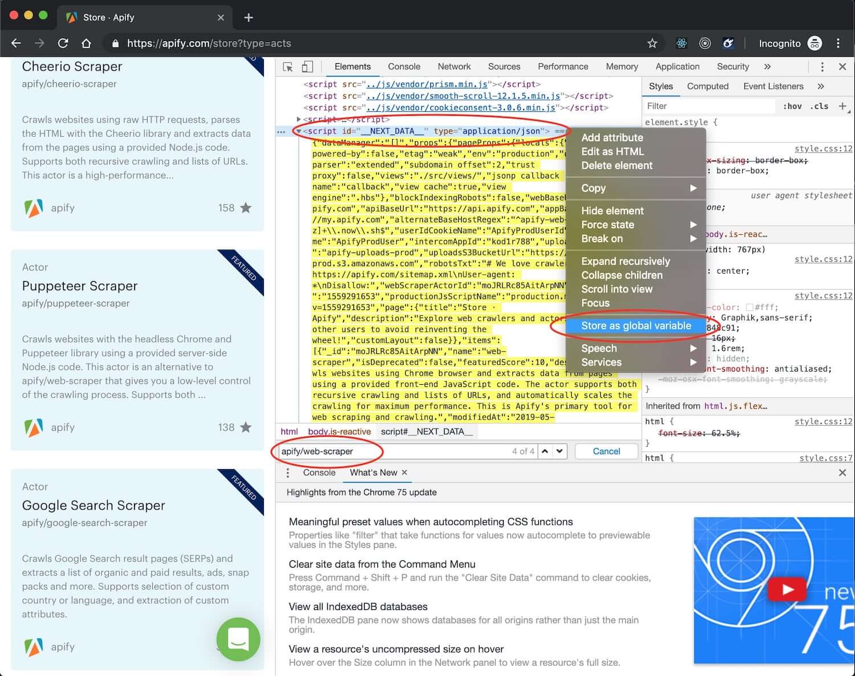The height and width of the screenshot is (676, 855).
Task: Open a new browser tab
Action: coord(249,18)
